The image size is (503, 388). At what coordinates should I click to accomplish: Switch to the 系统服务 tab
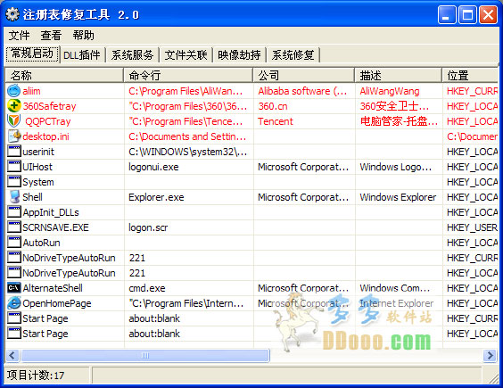click(x=132, y=55)
